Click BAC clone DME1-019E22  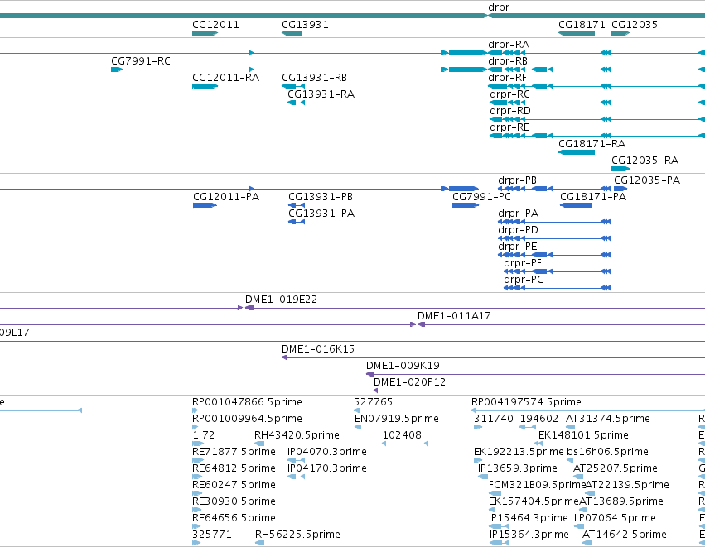(x=281, y=300)
